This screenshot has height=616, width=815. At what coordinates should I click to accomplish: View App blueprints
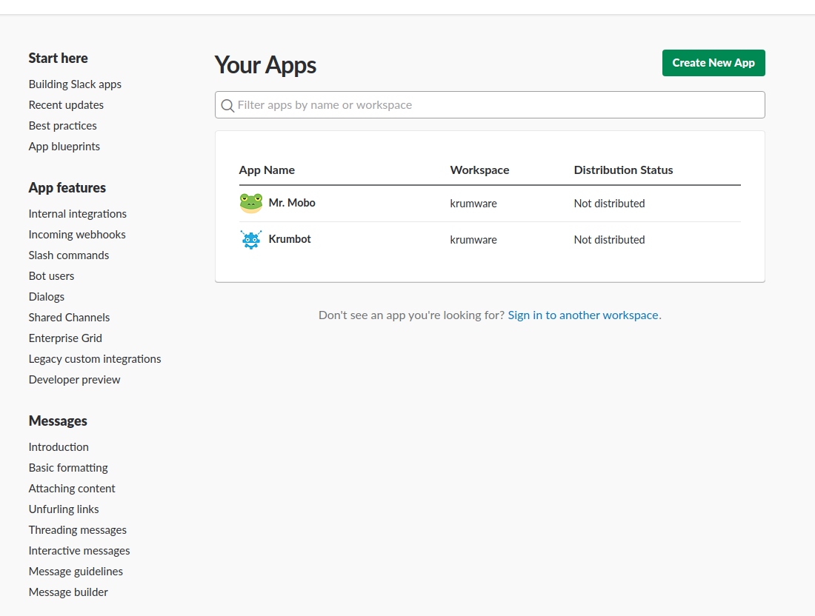tap(64, 147)
